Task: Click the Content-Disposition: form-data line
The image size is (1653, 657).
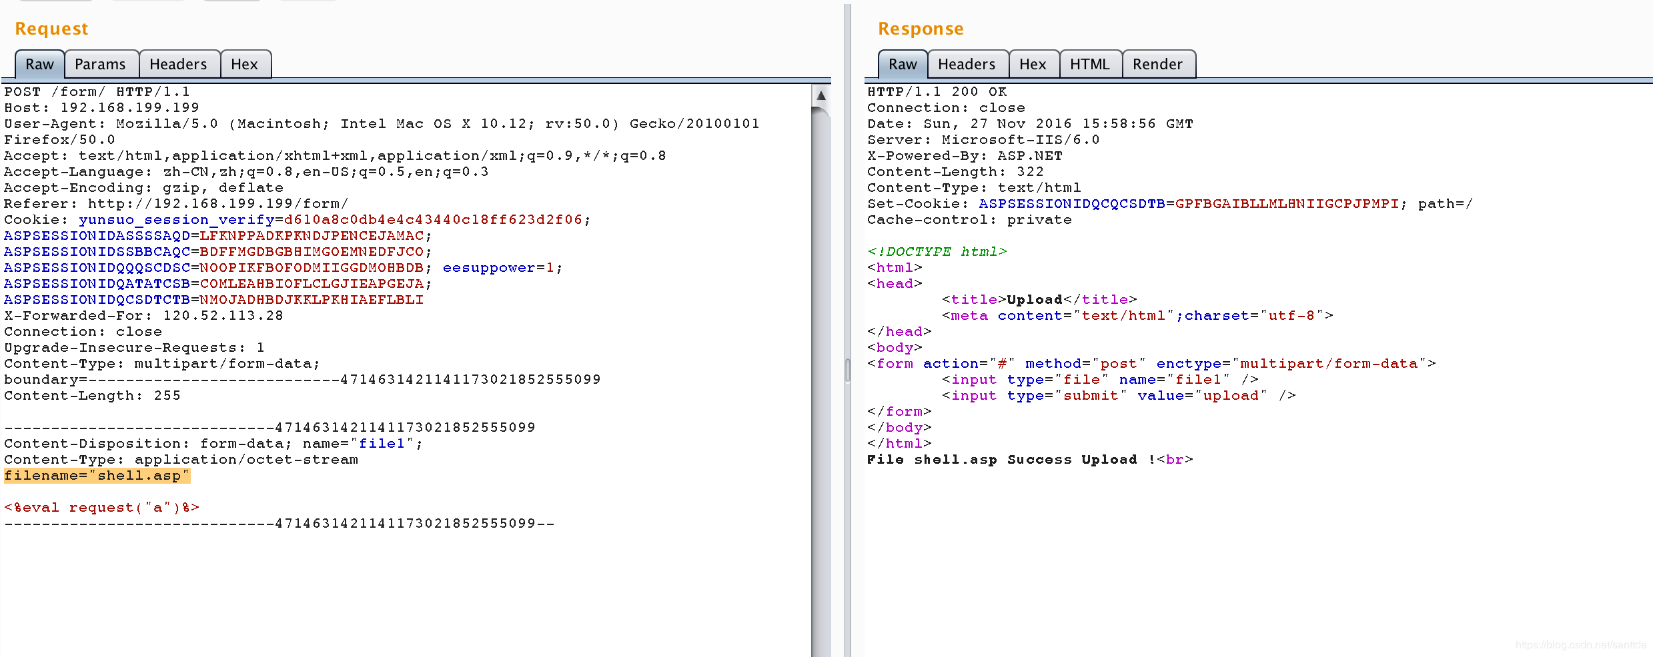Action: pos(213,443)
